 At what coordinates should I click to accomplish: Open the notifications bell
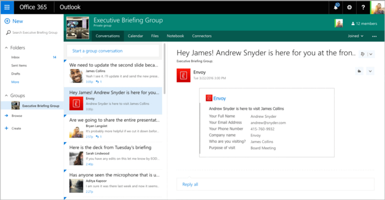point(336,7)
